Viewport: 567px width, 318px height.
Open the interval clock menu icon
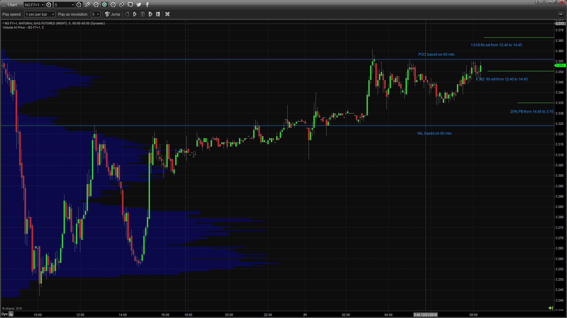pos(79,5)
